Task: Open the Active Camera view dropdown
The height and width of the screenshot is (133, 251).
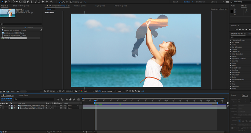Action: [x=108, y=91]
